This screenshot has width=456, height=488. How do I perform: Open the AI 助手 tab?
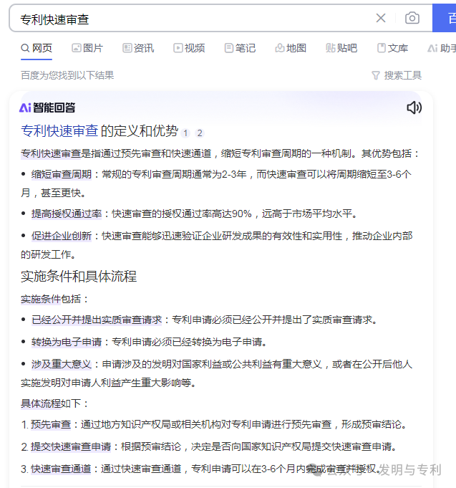(x=442, y=48)
